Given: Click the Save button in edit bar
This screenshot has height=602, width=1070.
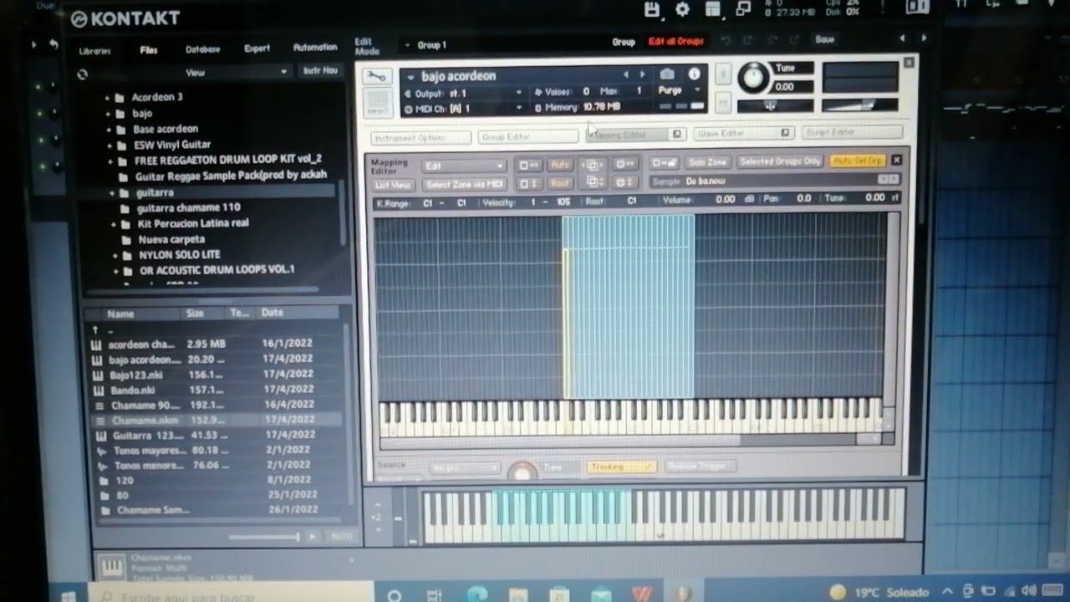Looking at the screenshot, I should (824, 39).
